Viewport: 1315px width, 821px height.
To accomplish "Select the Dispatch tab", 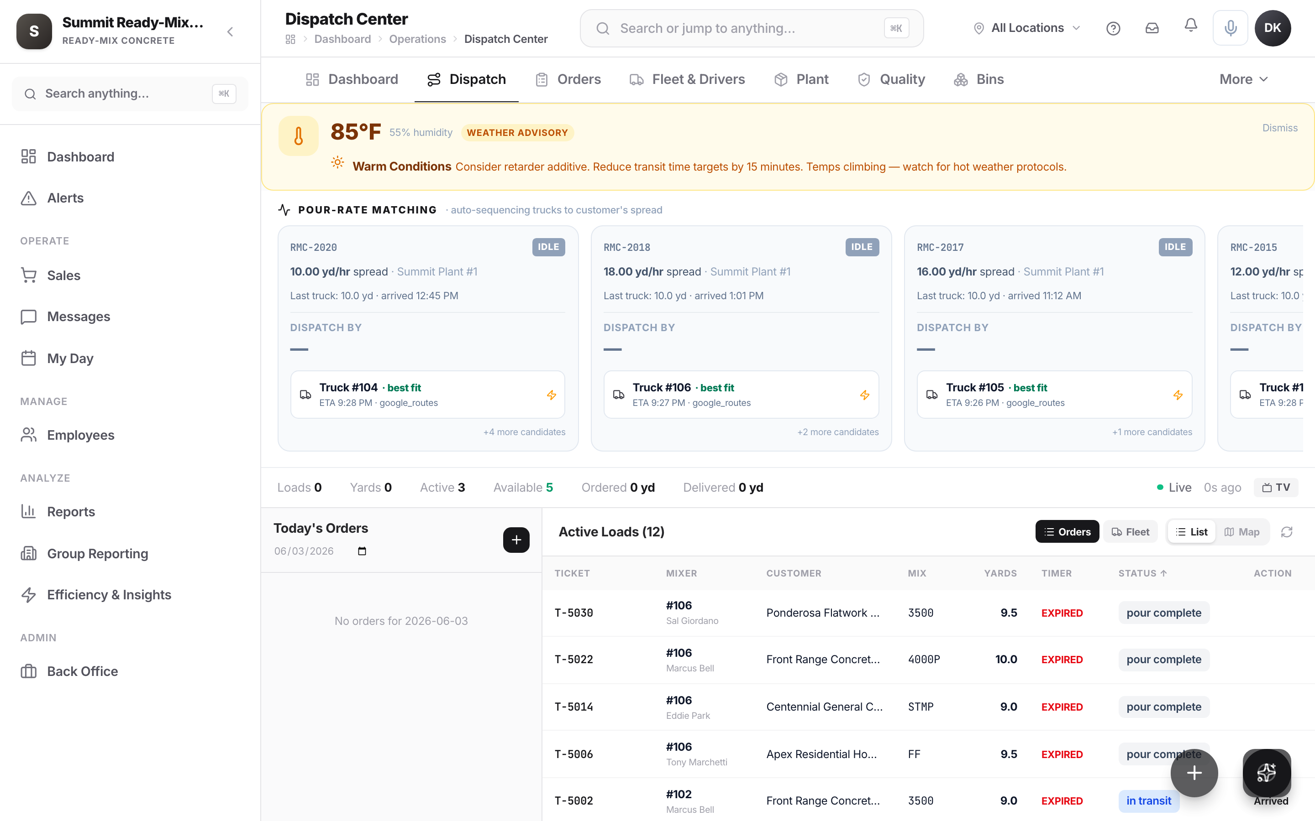I will 466,79.
